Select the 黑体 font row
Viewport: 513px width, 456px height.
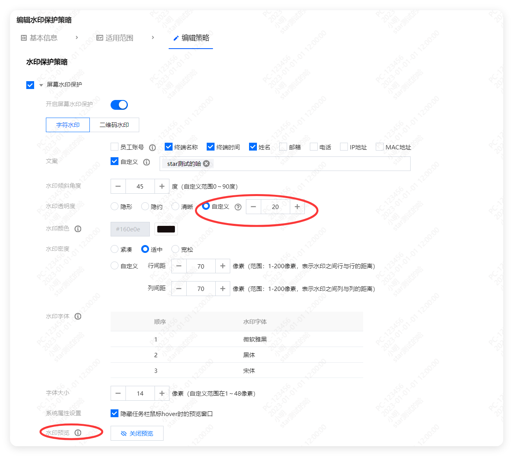click(237, 355)
